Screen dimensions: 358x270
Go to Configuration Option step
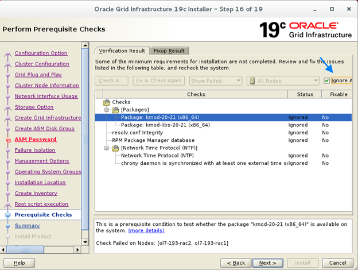click(x=41, y=53)
